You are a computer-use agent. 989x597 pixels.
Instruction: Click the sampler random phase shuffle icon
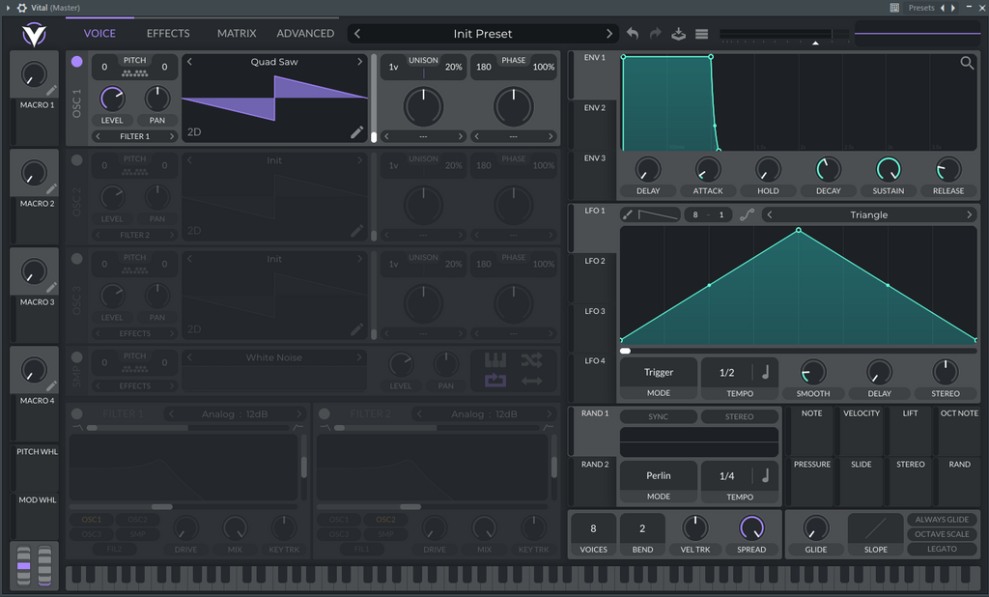coord(532,360)
